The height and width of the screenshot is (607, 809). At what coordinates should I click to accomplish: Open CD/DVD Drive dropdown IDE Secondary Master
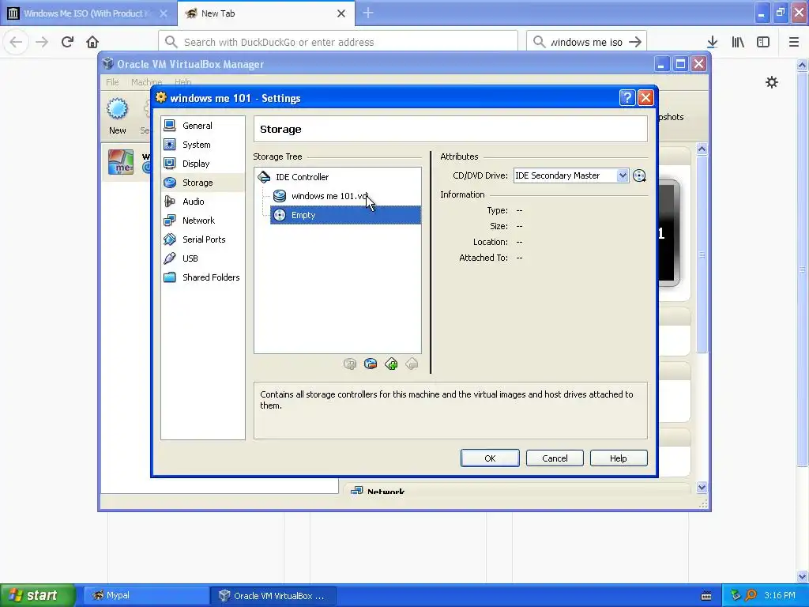point(571,175)
